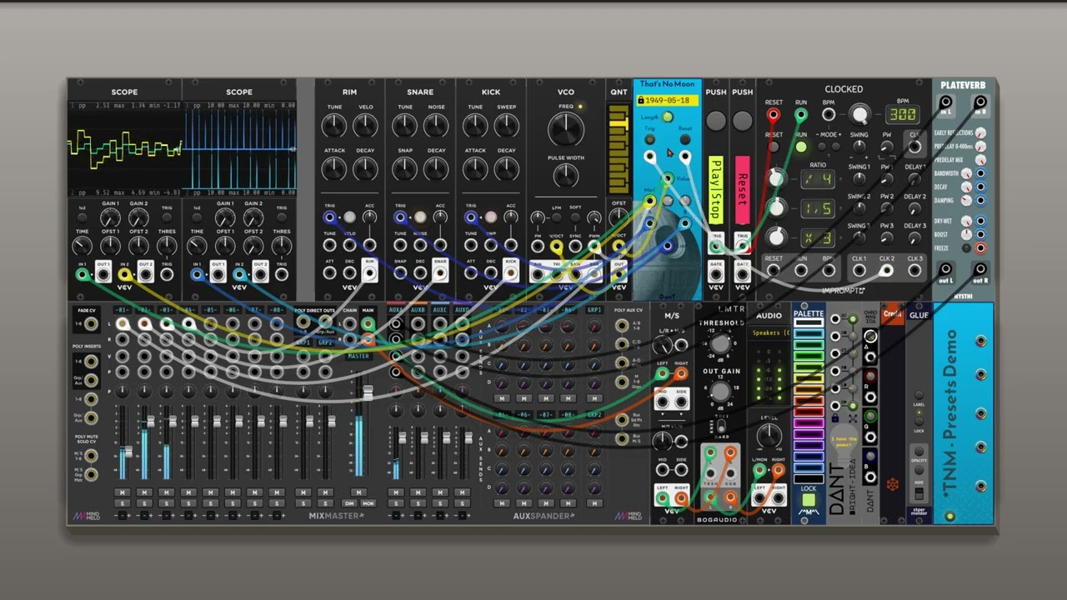Image resolution: width=1067 pixels, height=600 pixels.
Task: Push That's No Moon Trig button
Action: 650,140
